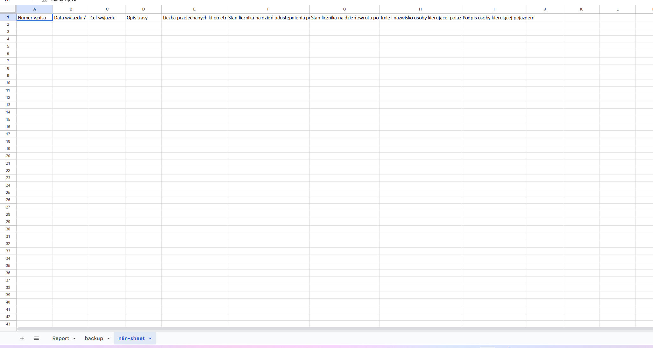Click the 'Podpis osoby kierującej pojazdem' cell
The image size is (653, 348).
point(494,17)
